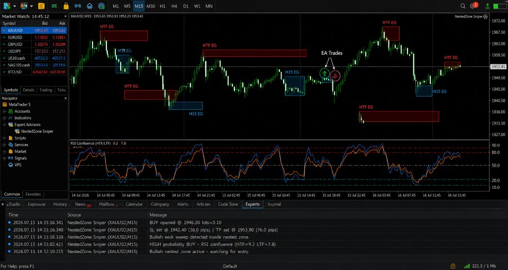The image size is (508, 270).
Task: Click the algo trading radar icon
Action: (x=102, y=6)
